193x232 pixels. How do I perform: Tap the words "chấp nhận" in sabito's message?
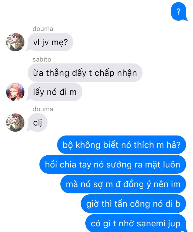click(116, 73)
